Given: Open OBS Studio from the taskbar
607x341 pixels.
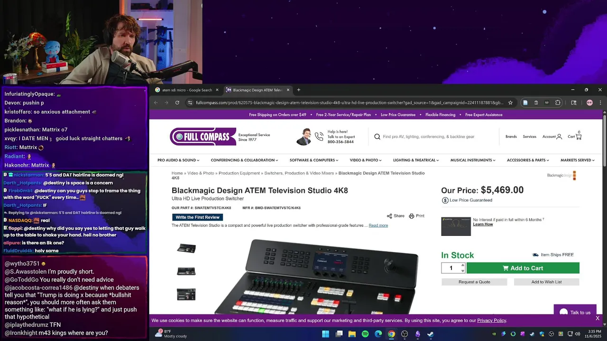Looking at the screenshot, I should point(405,334).
